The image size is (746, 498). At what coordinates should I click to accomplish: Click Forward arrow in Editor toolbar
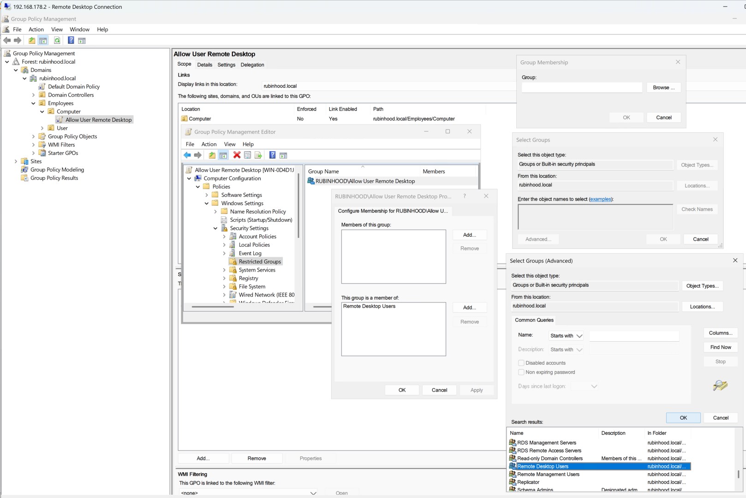(x=198, y=155)
